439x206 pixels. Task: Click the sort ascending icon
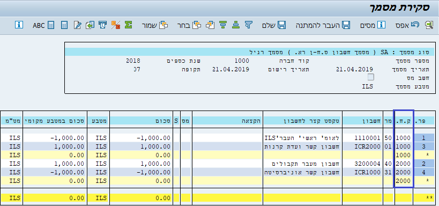pos(236,25)
